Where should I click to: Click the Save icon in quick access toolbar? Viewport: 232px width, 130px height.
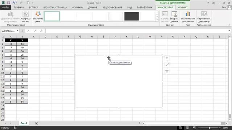tap(9, 3)
